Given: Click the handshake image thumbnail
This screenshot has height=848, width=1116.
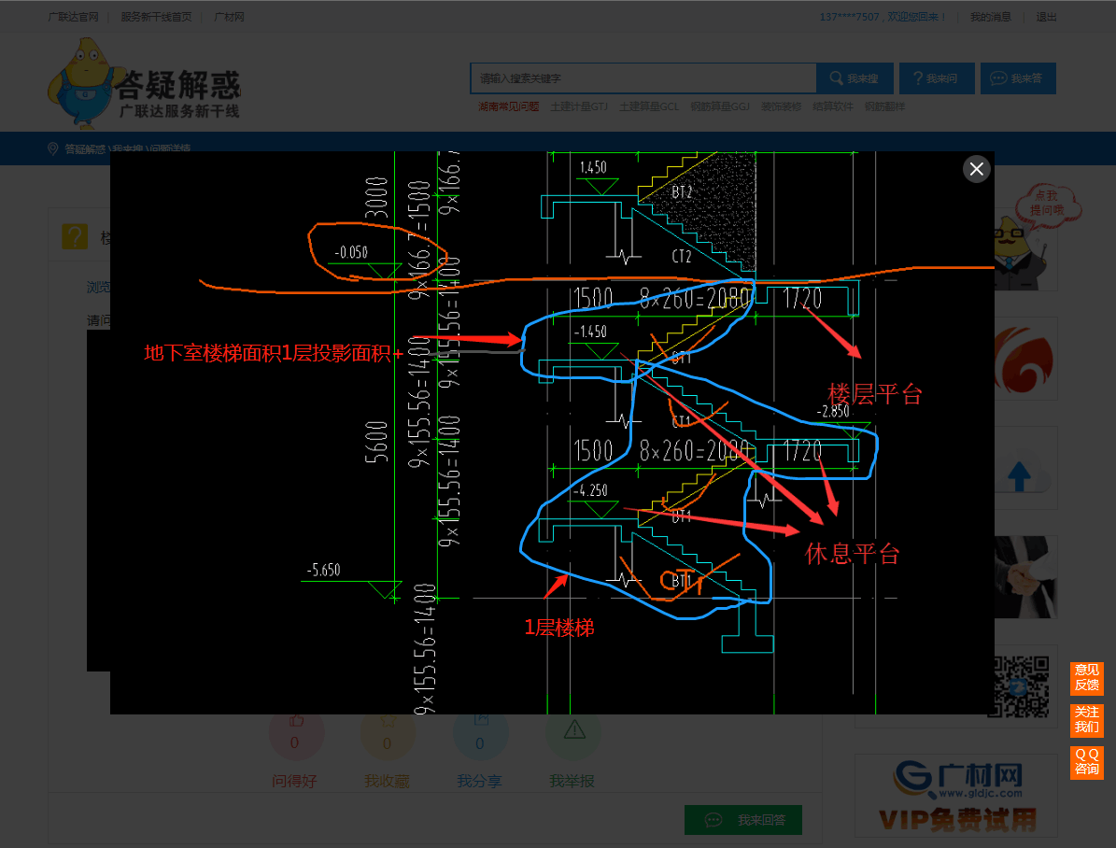Looking at the screenshot, I should (x=1025, y=577).
